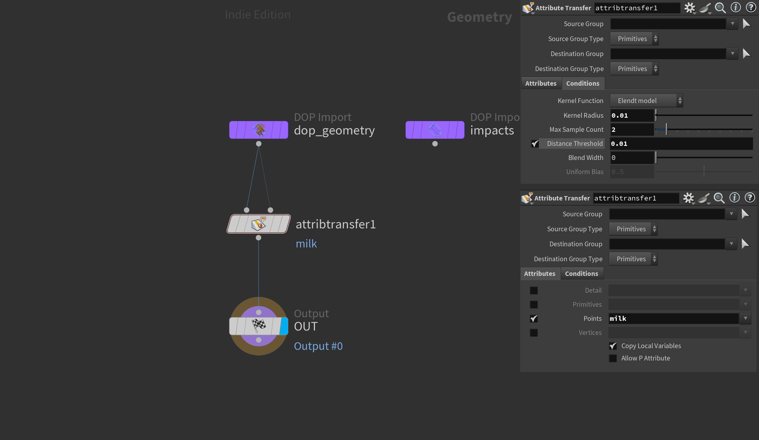Open the Kernel Function dropdown
The height and width of the screenshot is (440, 759).
tap(646, 101)
